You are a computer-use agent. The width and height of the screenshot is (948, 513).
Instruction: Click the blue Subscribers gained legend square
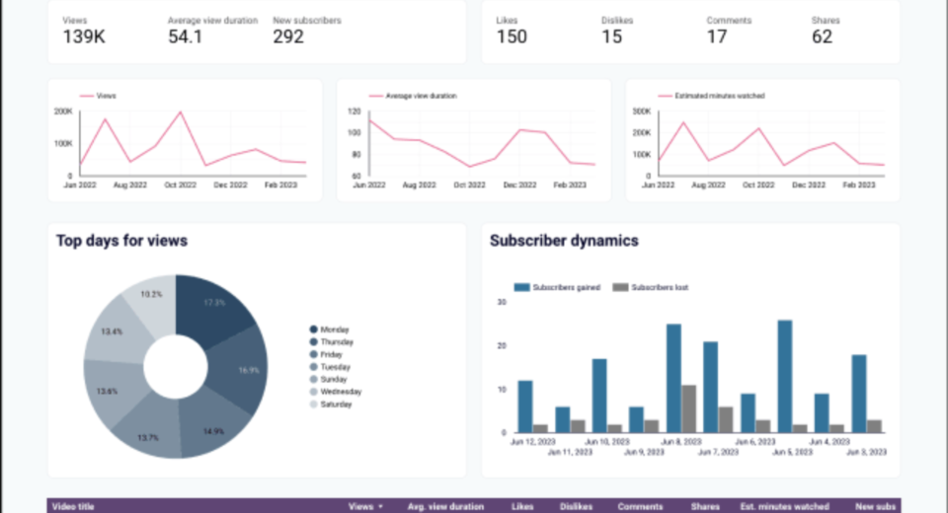(x=521, y=287)
